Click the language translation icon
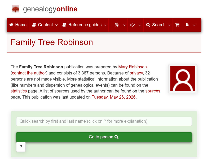Image resolution: width=212 pixels, height=159 pixels. tap(117, 25)
